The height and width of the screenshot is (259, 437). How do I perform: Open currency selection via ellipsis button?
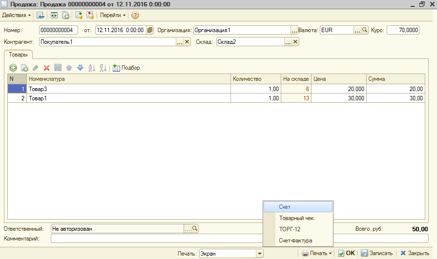357,30
